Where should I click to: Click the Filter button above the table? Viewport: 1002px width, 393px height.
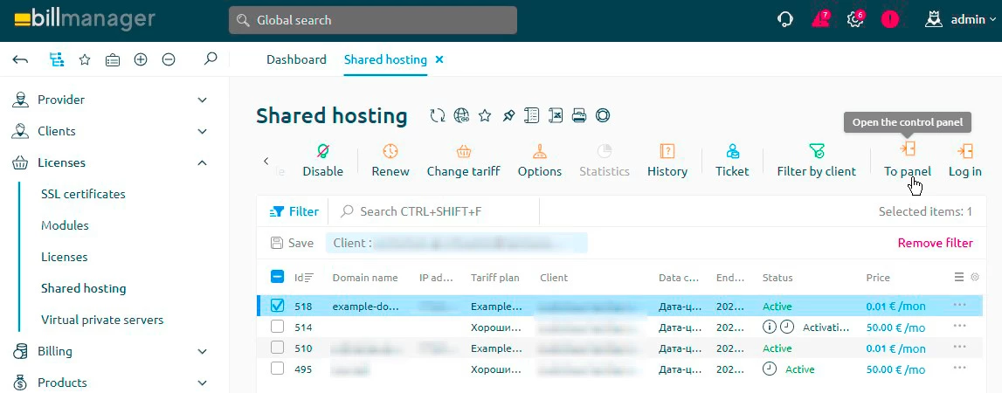294,211
